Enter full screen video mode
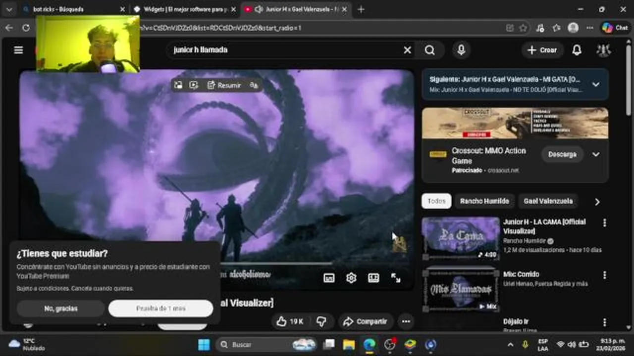 coord(396,278)
